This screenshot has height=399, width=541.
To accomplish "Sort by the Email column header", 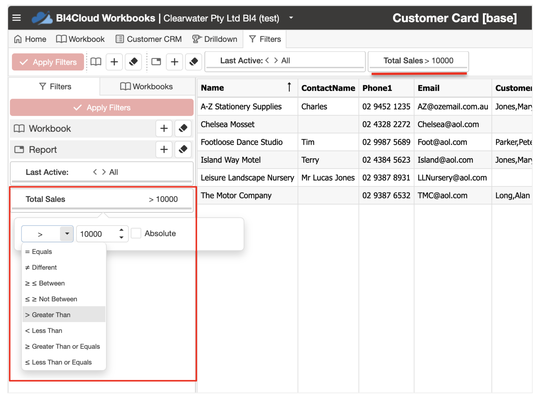I will 453,88.
